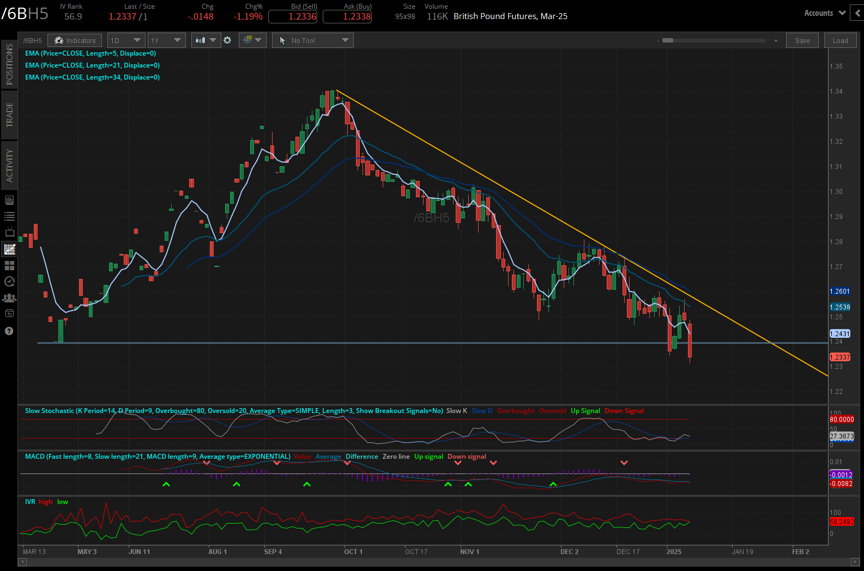Open the clock history icon in sidebar
The image size is (864, 571).
[x=9, y=282]
